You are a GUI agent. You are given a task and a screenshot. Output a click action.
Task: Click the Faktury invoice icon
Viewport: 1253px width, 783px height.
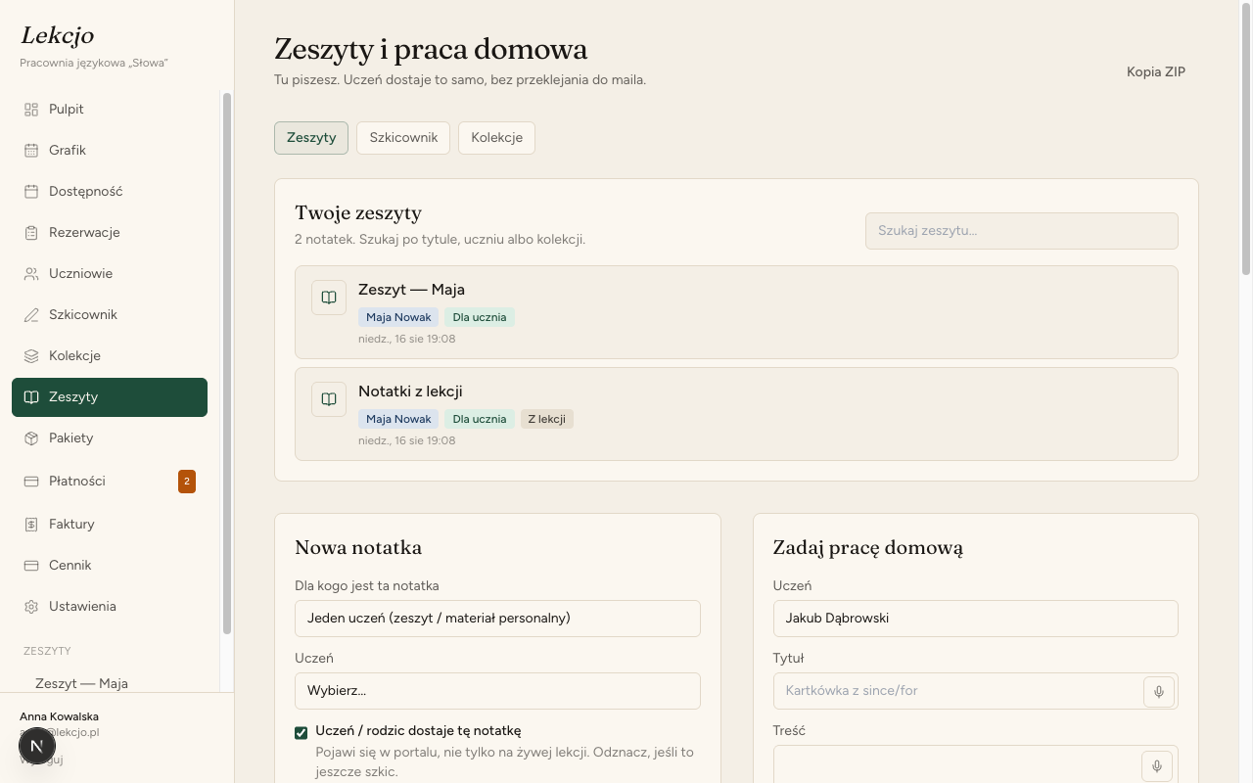(31, 525)
